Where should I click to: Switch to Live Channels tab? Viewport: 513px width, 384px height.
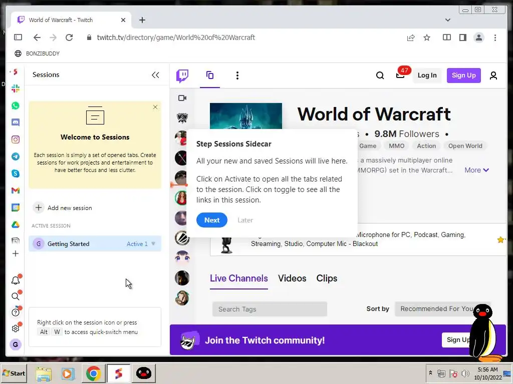pyautogui.click(x=239, y=278)
